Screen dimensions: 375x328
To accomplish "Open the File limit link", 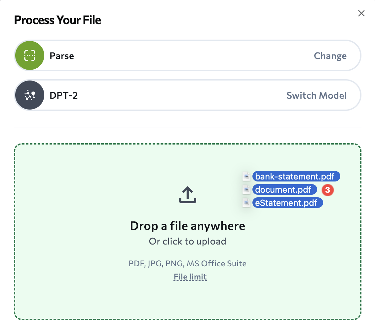I will coord(190,277).
